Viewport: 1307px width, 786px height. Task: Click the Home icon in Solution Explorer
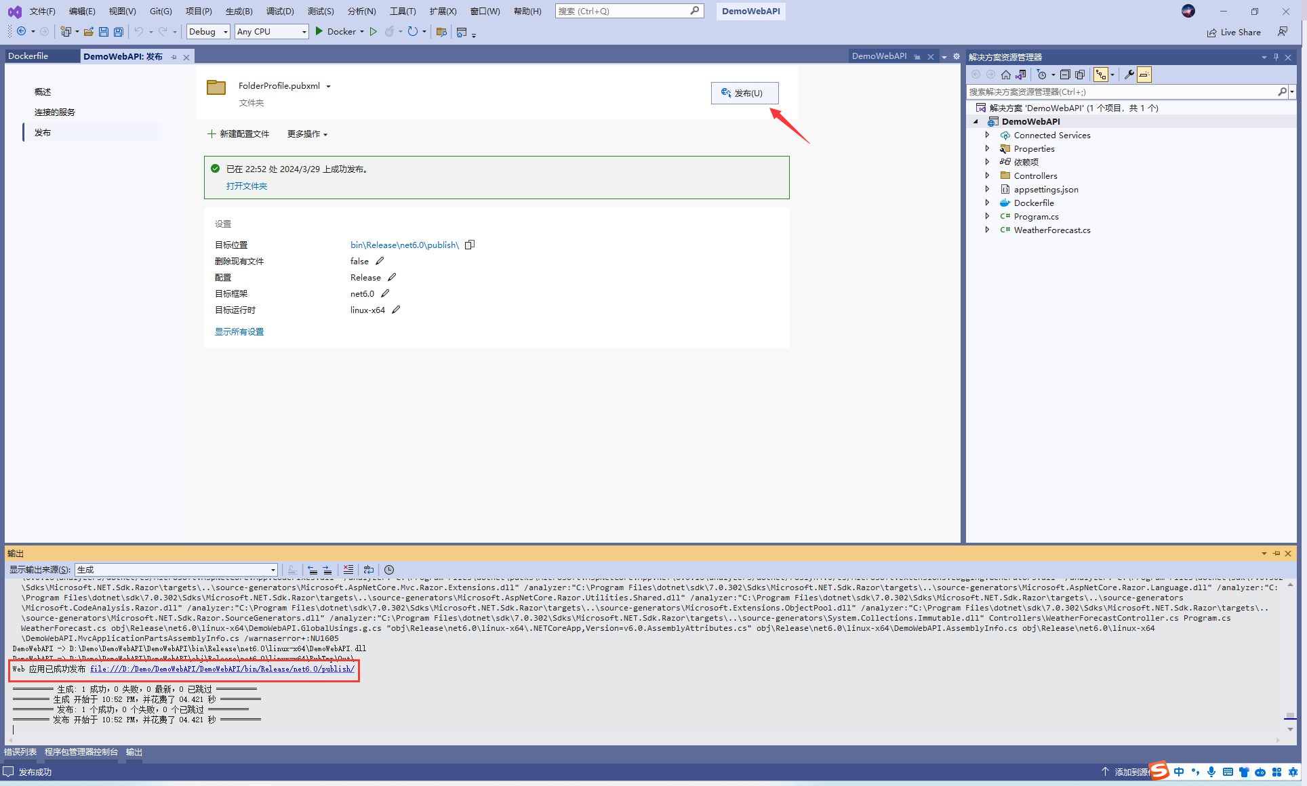[x=1006, y=75]
